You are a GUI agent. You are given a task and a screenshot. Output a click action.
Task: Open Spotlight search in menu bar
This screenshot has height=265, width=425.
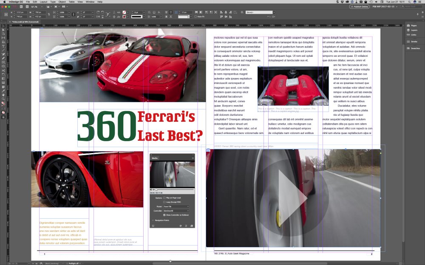click(410, 2)
